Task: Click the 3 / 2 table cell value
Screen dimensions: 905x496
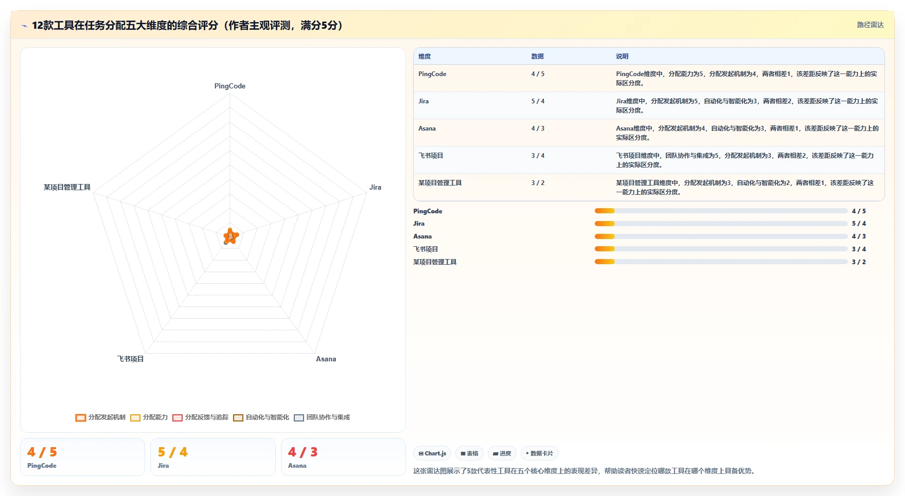Action: pyautogui.click(x=538, y=183)
